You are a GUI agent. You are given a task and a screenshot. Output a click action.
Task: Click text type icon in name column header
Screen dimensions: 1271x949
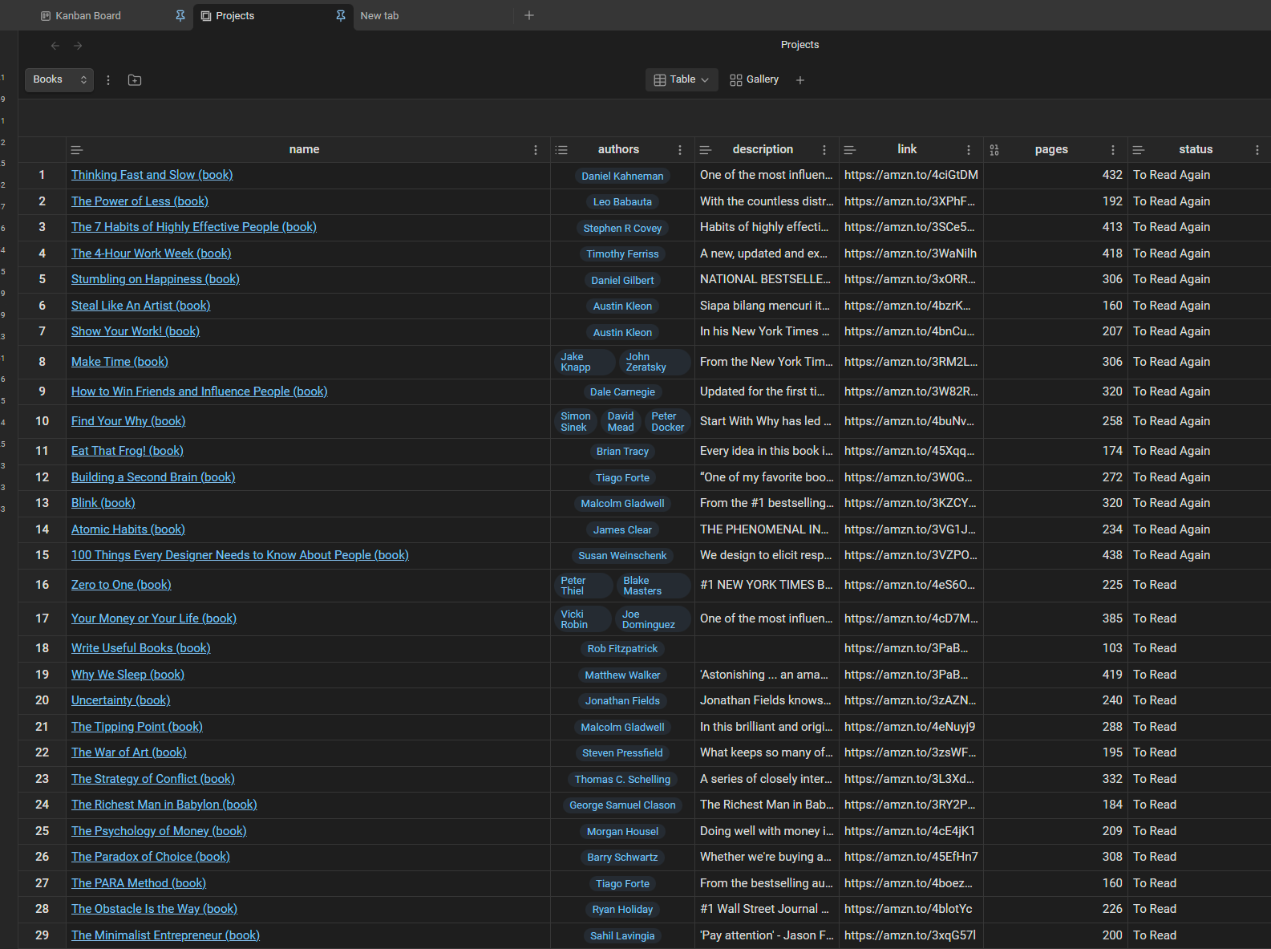click(x=77, y=150)
